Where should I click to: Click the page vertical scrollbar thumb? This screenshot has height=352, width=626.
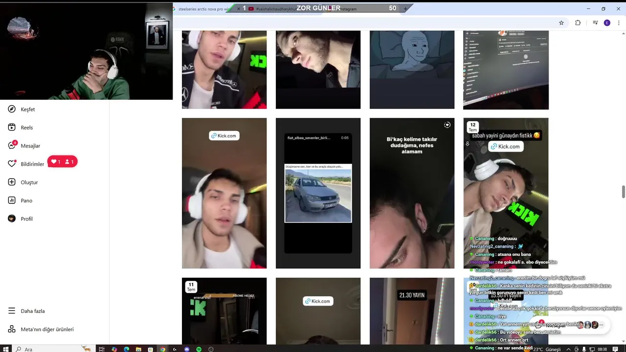tap(623, 192)
